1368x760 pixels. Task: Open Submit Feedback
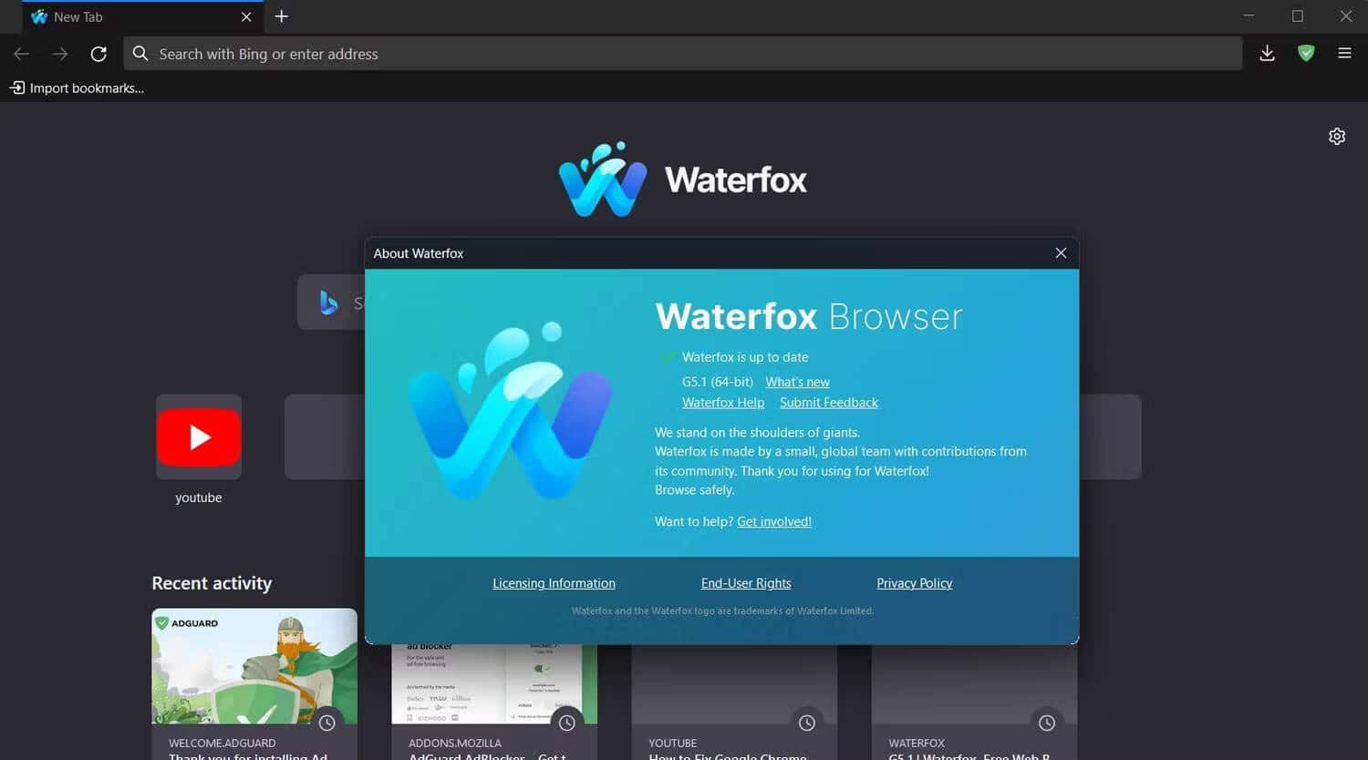[x=828, y=402]
